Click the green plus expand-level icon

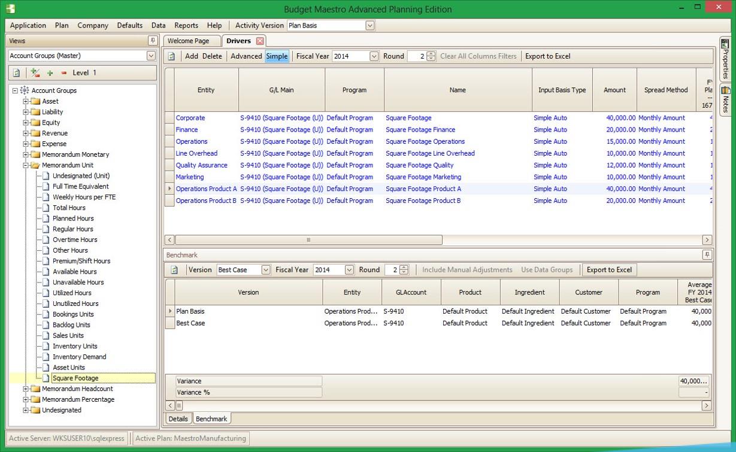tap(50, 73)
